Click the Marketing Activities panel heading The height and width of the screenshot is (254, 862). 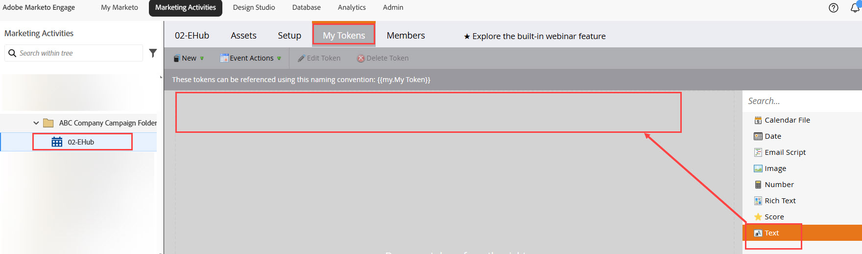point(39,33)
